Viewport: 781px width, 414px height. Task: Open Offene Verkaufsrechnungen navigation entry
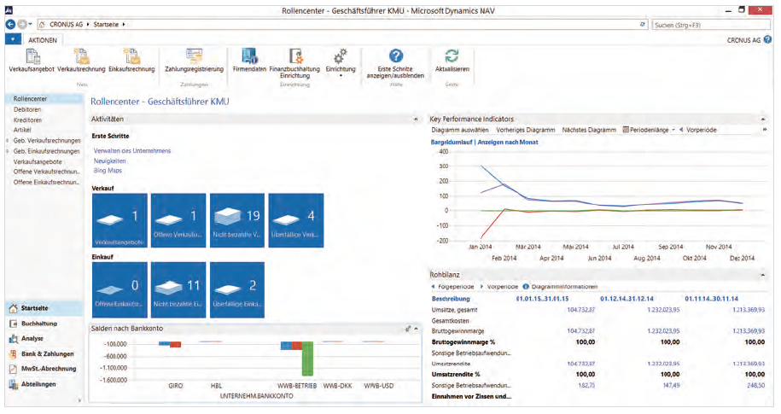tap(46, 172)
